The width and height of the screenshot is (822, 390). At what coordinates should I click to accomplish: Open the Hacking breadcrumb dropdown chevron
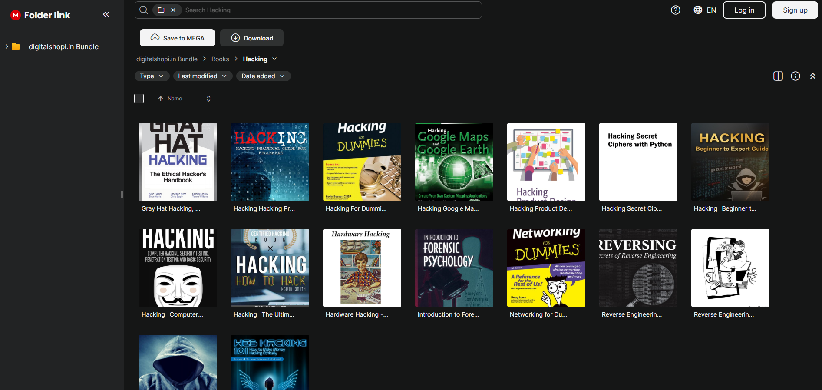(274, 59)
